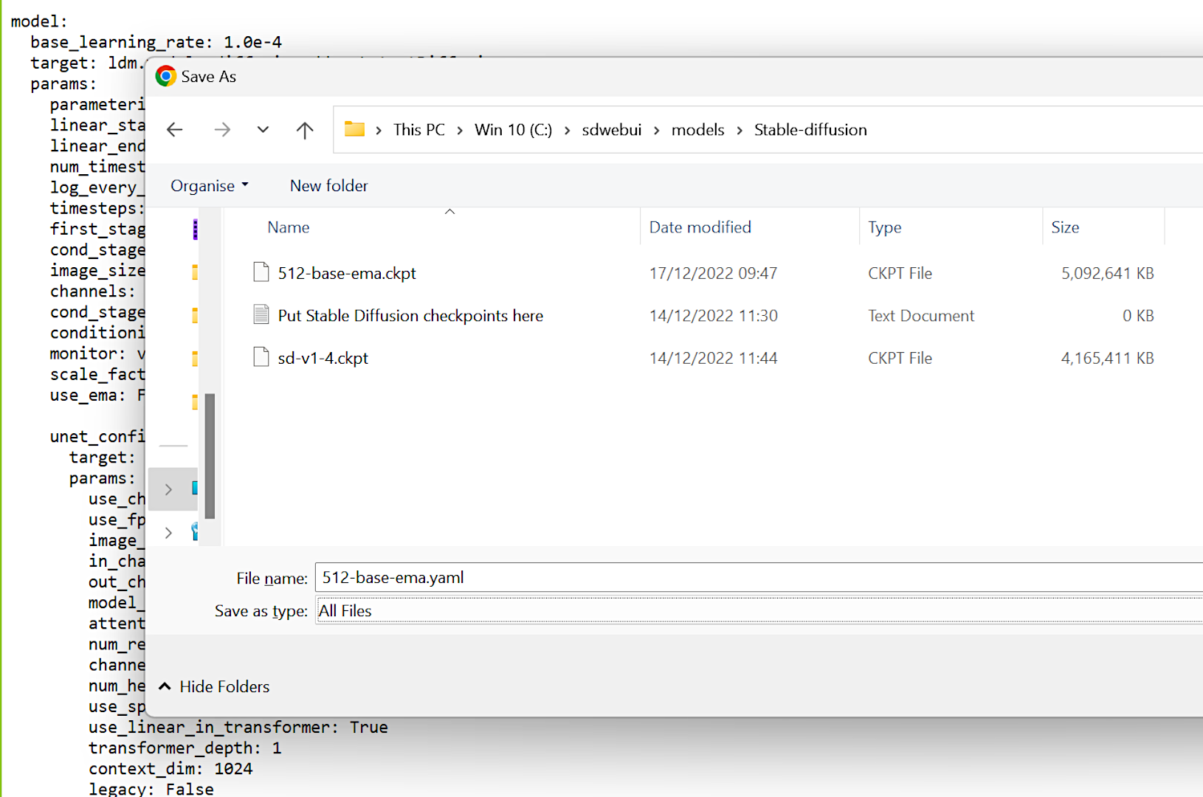1203x797 pixels.
Task: Collapse the folder pane with Hide Folders
Action: click(214, 686)
